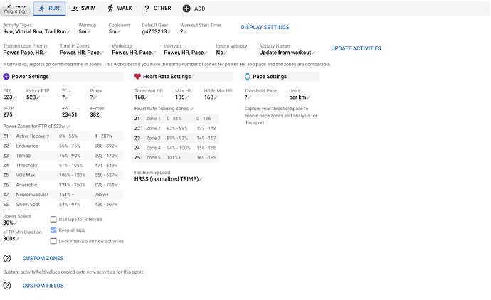This screenshot has width=491, height=300.
Task: Edit Pmax value pencil icon
Action: click(95, 97)
